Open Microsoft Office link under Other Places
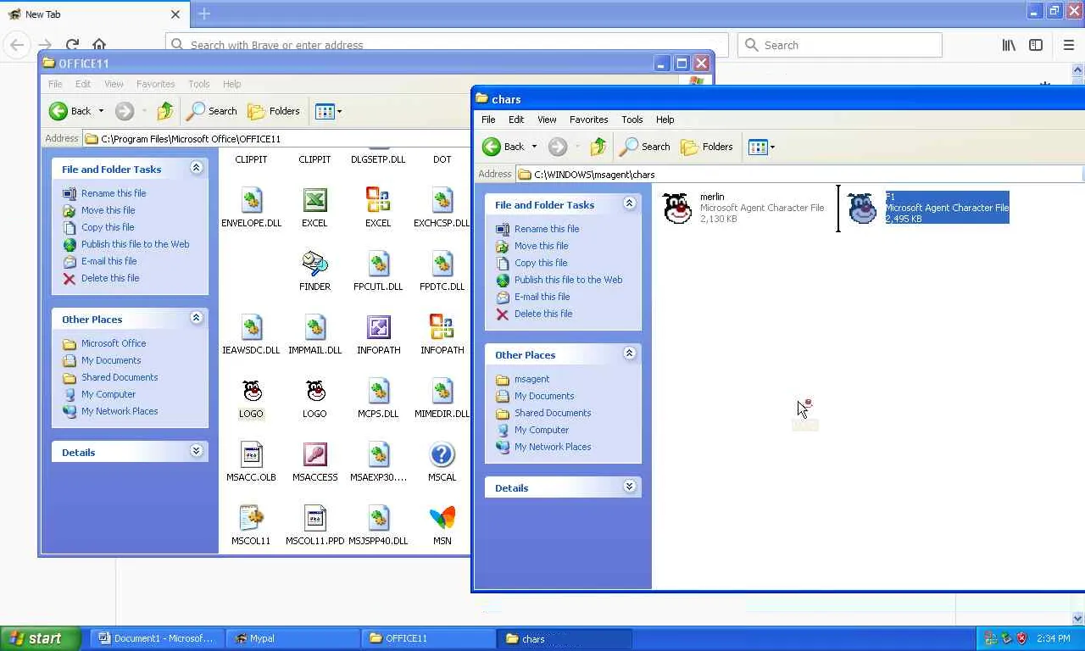This screenshot has height=651, width=1085. coord(114,343)
